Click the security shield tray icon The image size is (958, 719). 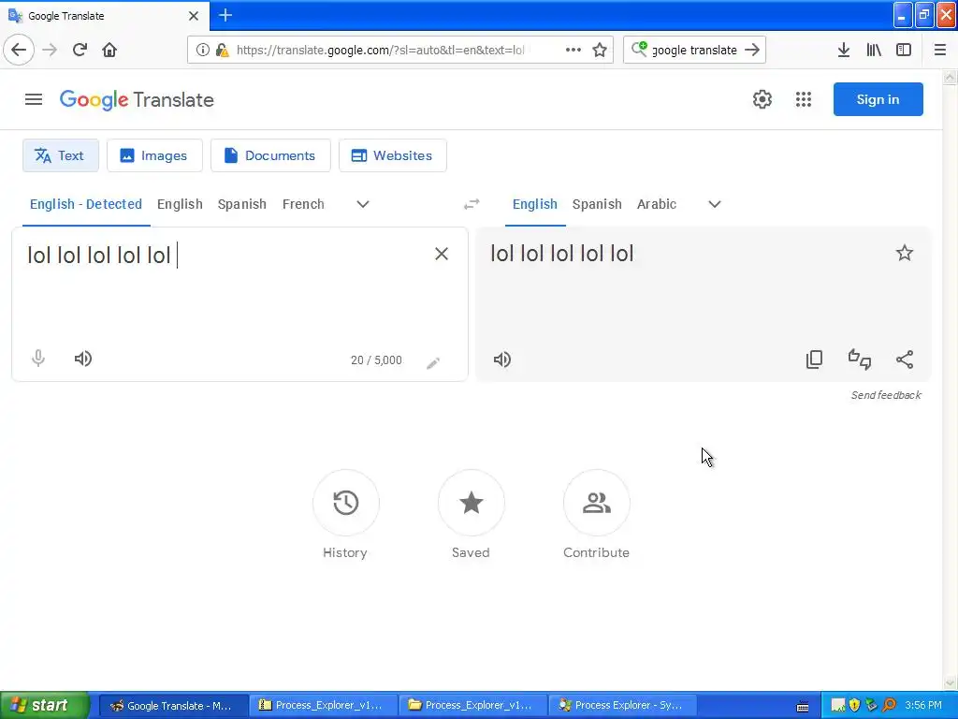click(x=854, y=705)
